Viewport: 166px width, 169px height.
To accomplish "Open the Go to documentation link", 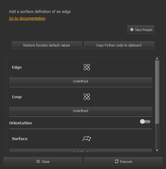I will [x=27, y=18].
